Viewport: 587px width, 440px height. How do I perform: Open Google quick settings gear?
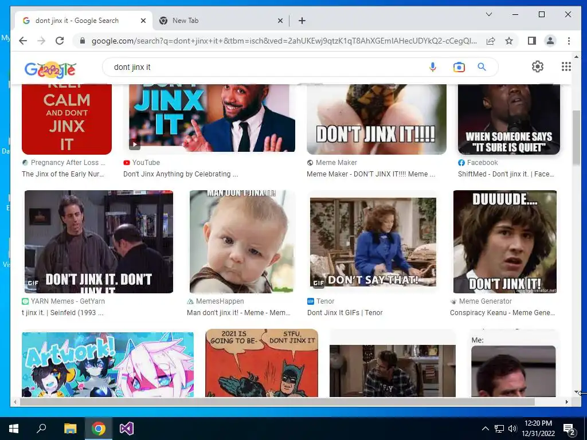click(x=538, y=66)
